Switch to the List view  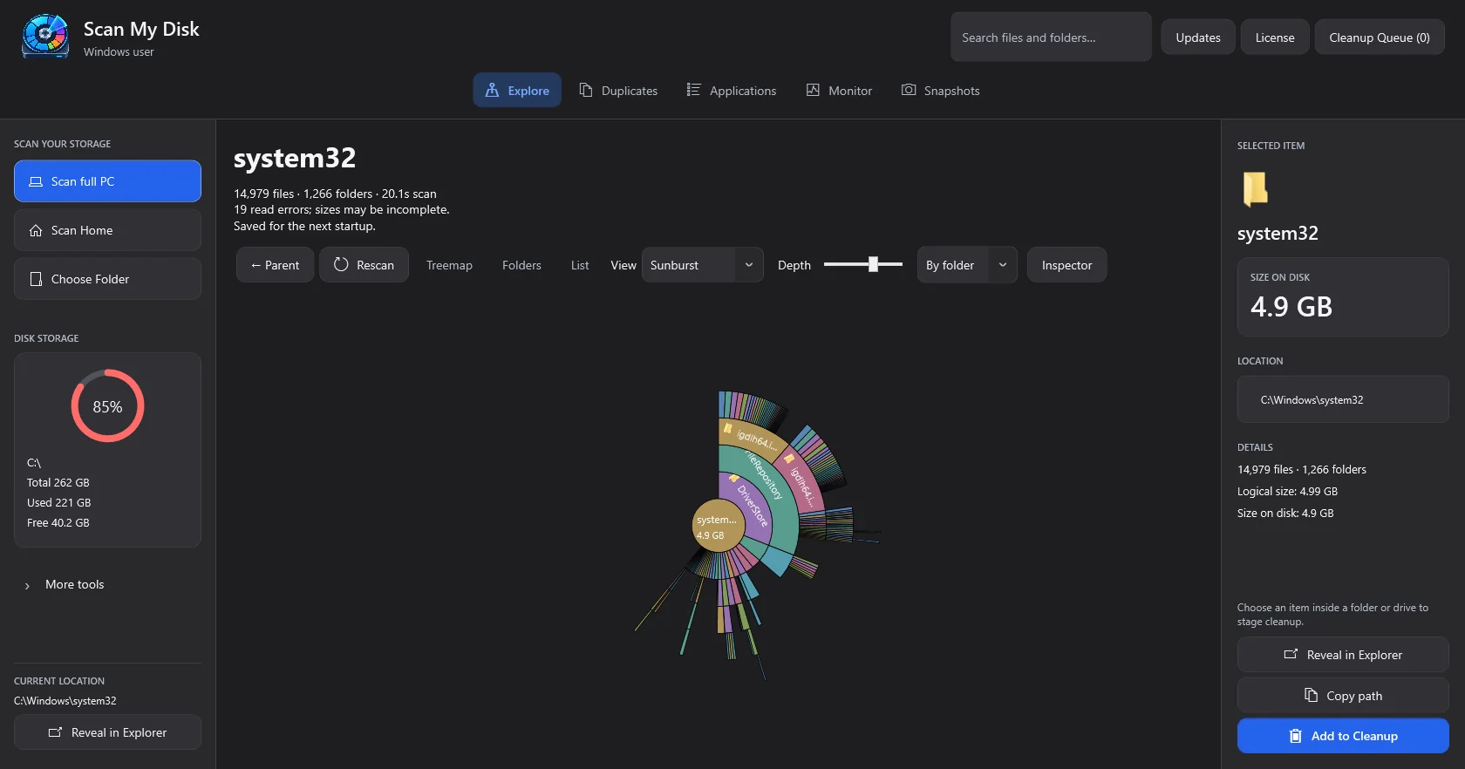click(580, 265)
